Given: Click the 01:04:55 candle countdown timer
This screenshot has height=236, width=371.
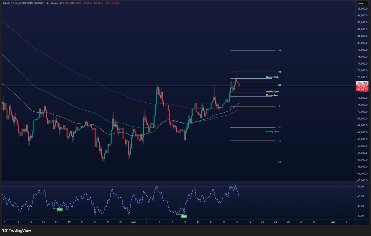Looking at the screenshot, I should click(x=362, y=90).
